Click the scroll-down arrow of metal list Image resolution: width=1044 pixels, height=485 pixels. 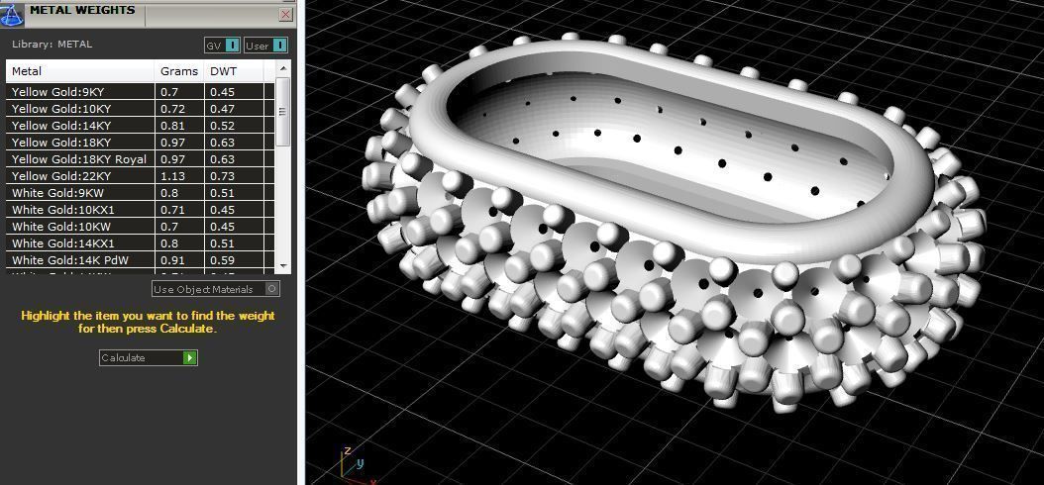pos(282,265)
